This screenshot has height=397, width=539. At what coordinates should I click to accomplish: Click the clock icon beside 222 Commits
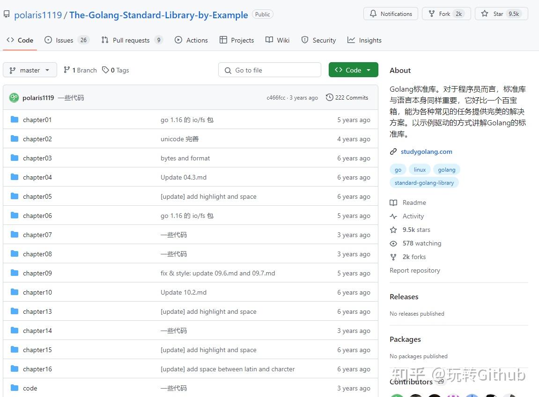[329, 97]
